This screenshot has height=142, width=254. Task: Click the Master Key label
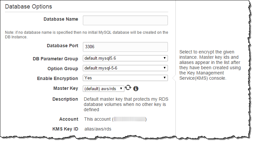pos(65,88)
